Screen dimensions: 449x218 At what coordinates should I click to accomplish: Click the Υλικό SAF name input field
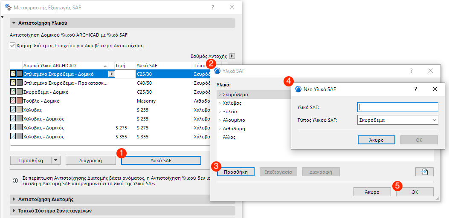click(398, 107)
